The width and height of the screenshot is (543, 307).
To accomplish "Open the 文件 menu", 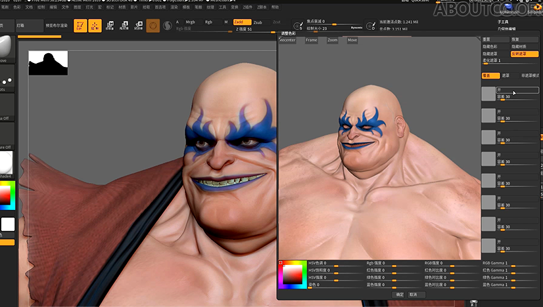I will click(65, 7).
